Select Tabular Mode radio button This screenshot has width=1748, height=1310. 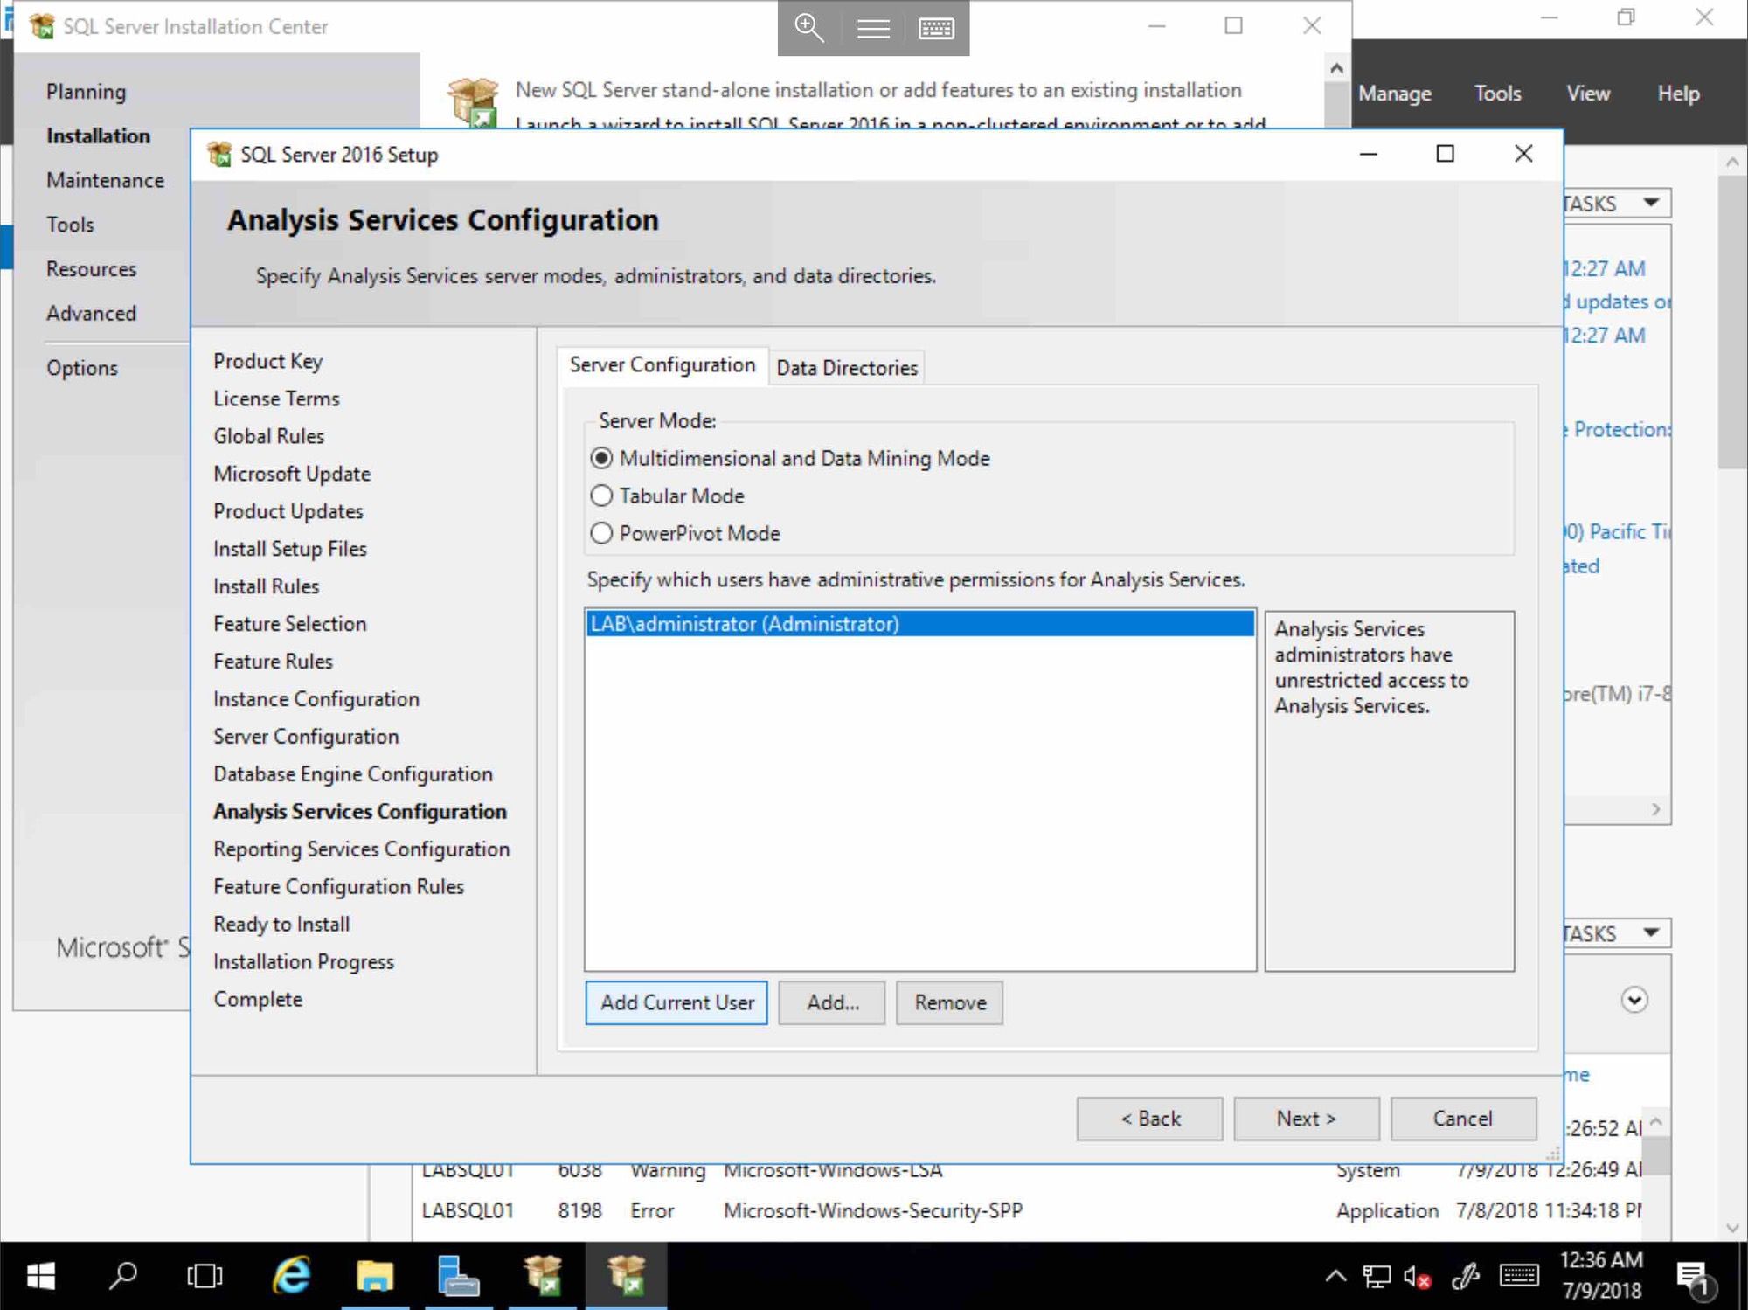600,496
